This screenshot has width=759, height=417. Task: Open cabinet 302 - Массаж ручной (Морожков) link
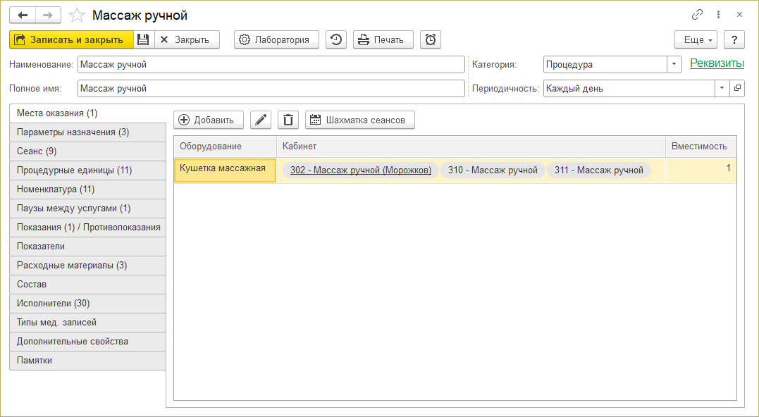[360, 170]
